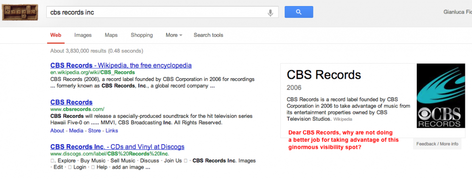The width and height of the screenshot is (472, 179).
Task: Open the About sitelink under cbsrecords.com
Action: (57, 130)
